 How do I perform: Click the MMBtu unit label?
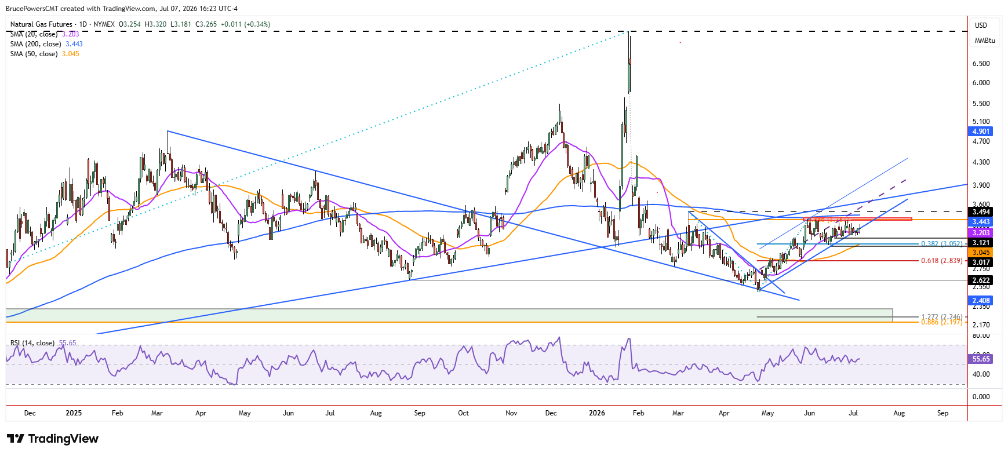[x=985, y=41]
